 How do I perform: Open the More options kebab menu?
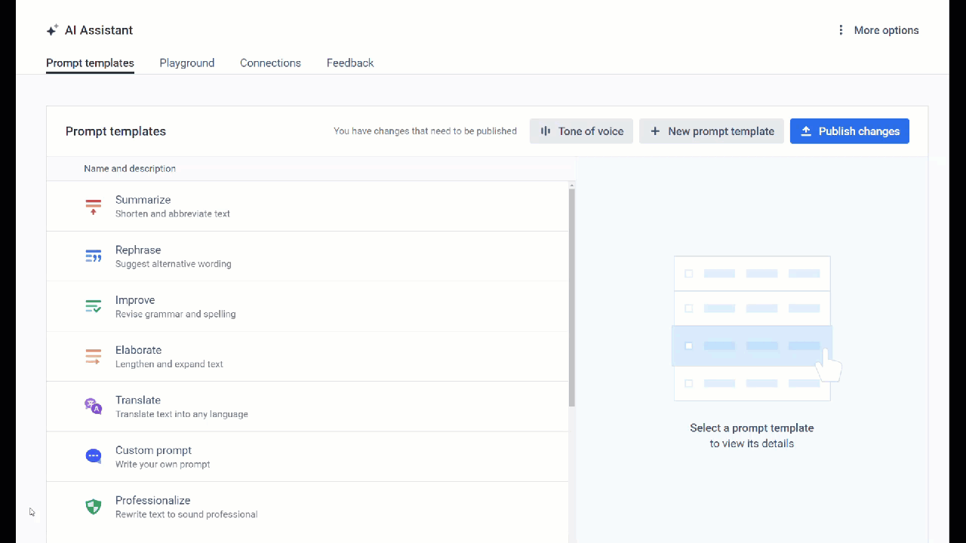pyautogui.click(x=841, y=30)
